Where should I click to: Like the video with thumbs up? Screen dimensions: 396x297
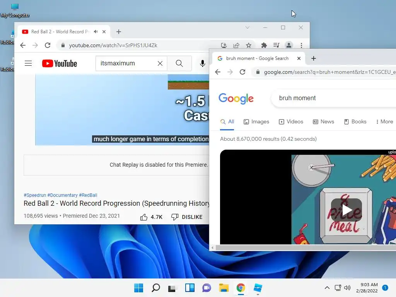[144, 217]
